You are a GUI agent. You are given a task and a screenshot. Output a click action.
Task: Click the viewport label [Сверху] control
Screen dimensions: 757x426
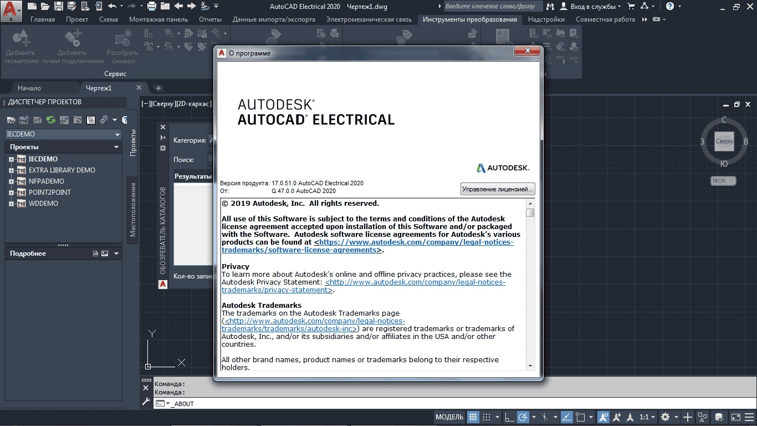point(164,104)
